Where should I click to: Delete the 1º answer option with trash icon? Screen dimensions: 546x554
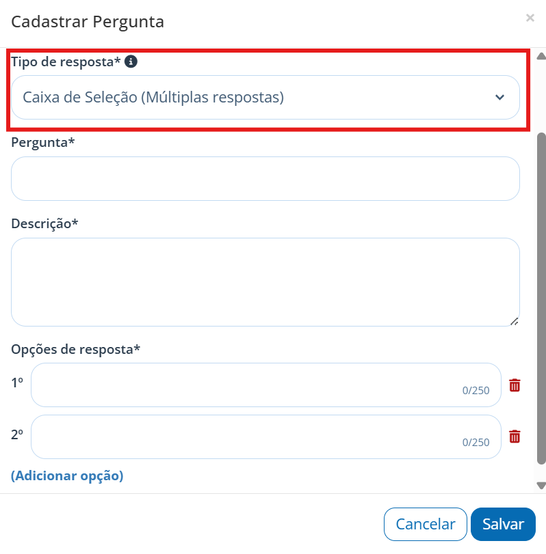click(515, 385)
